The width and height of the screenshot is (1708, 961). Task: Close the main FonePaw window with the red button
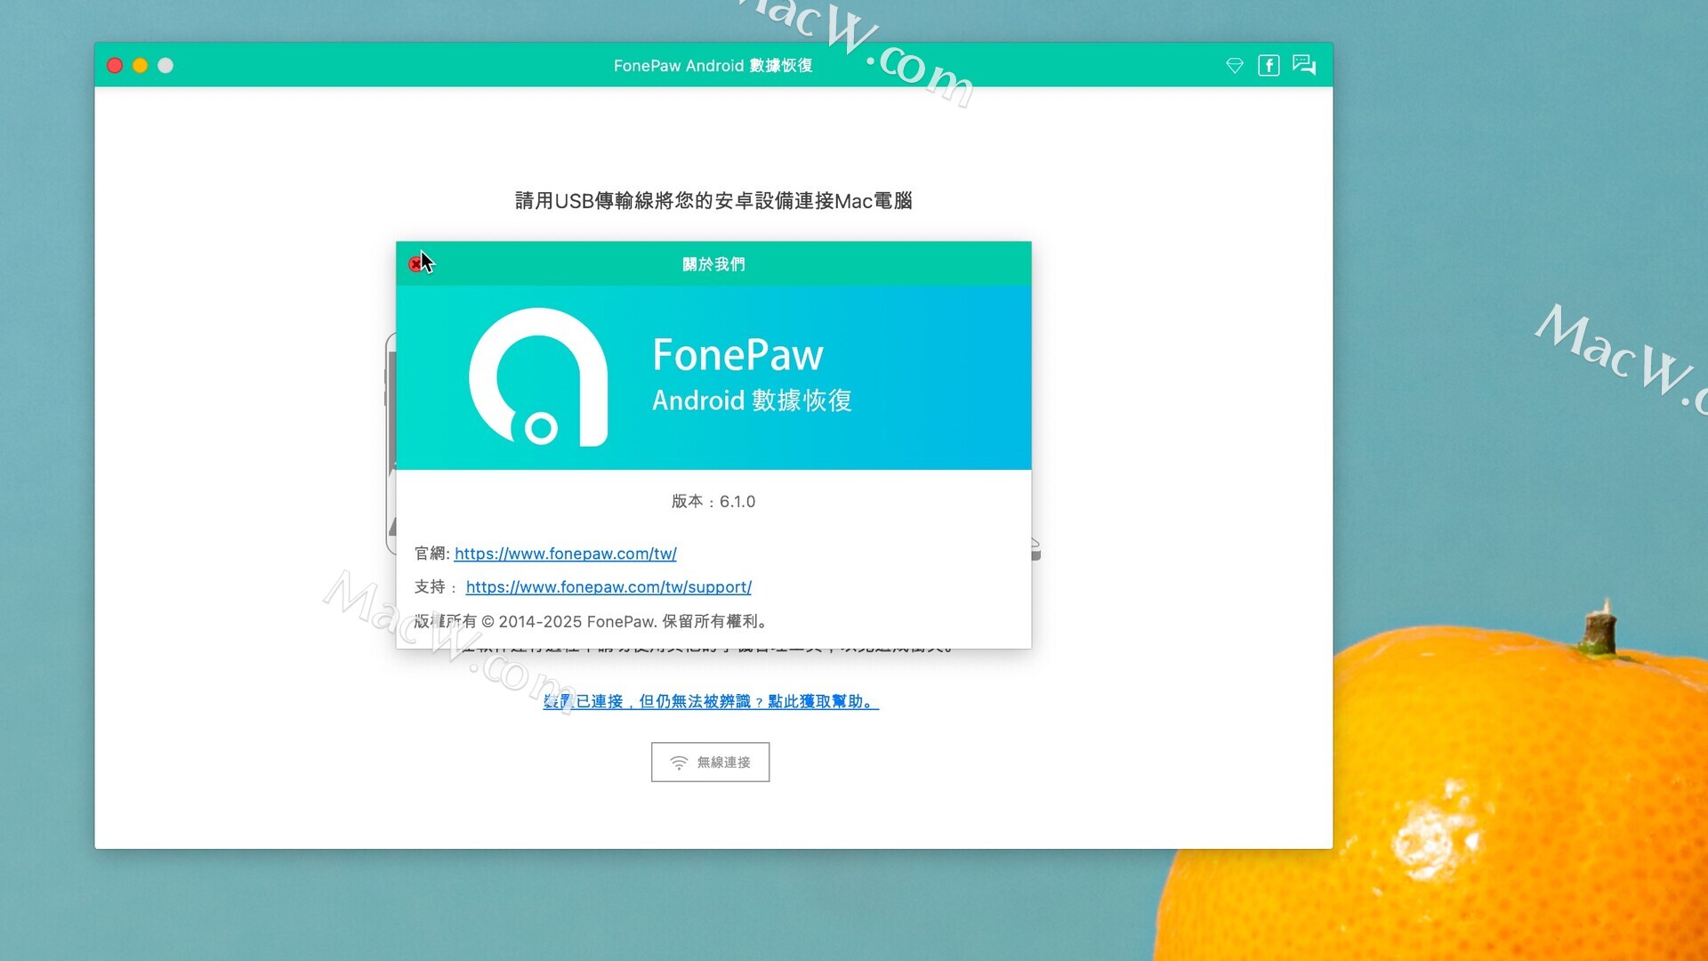point(115,66)
